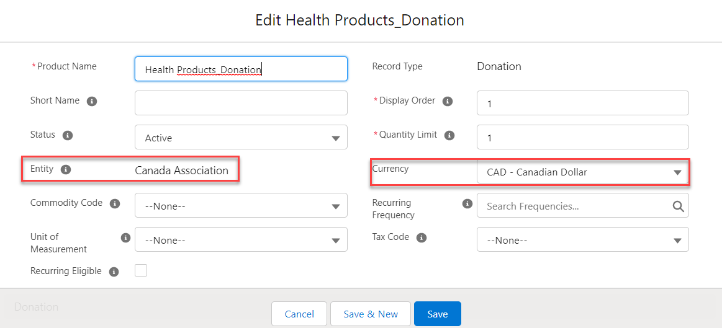The width and height of the screenshot is (722, 328).
Task: Click the Display Order info icon
Action: pos(448,101)
